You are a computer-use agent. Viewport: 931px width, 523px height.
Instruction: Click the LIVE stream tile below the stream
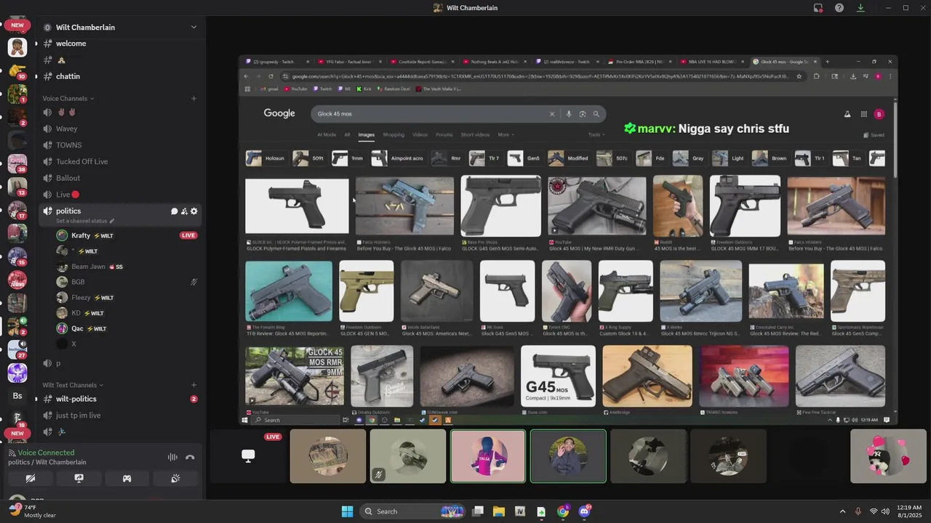248,456
